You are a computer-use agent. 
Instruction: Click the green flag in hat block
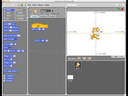38,26
